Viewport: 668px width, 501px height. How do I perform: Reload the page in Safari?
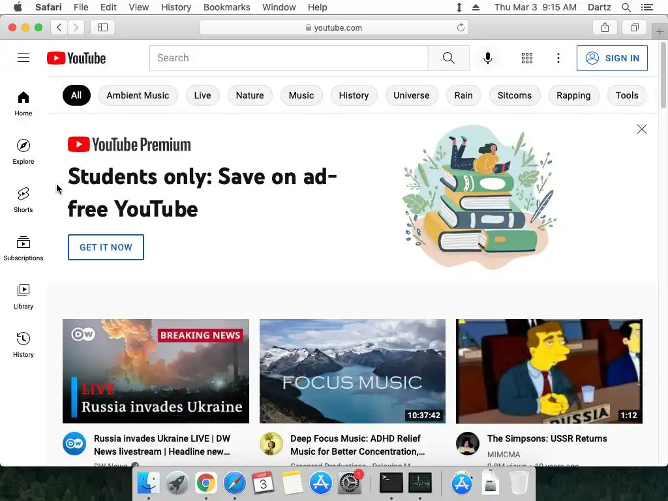click(461, 27)
